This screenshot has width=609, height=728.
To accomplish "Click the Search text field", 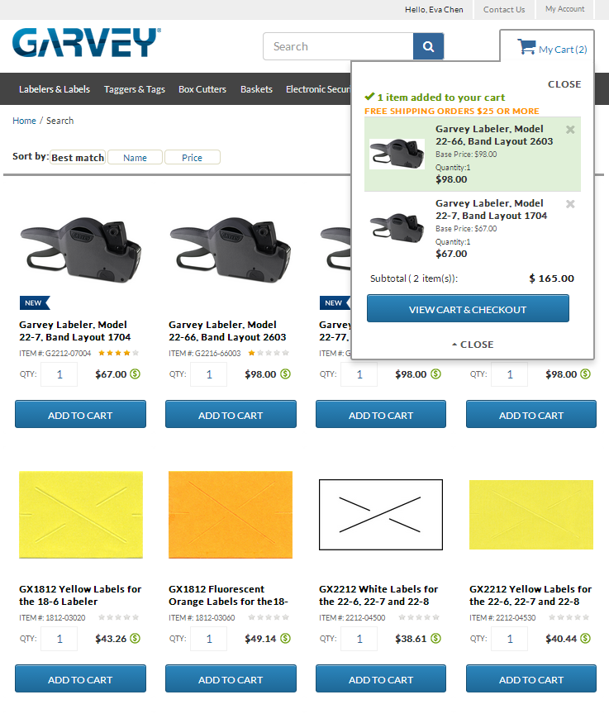I will (339, 46).
